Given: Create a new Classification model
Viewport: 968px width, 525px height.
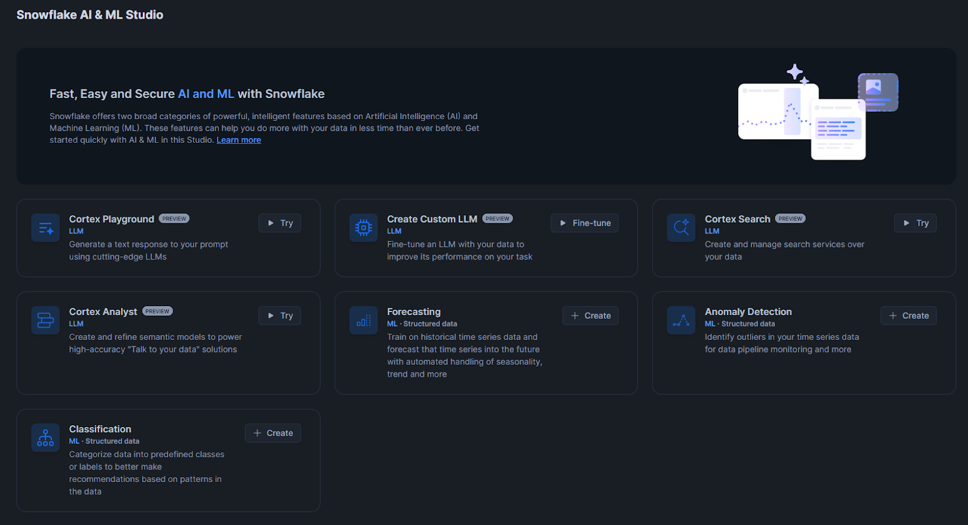Looking at the screenshot, I should click(273, 433).
